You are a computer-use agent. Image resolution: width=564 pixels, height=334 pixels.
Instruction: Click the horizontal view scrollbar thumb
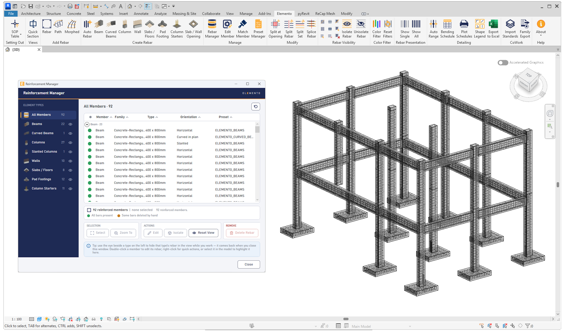346,319
